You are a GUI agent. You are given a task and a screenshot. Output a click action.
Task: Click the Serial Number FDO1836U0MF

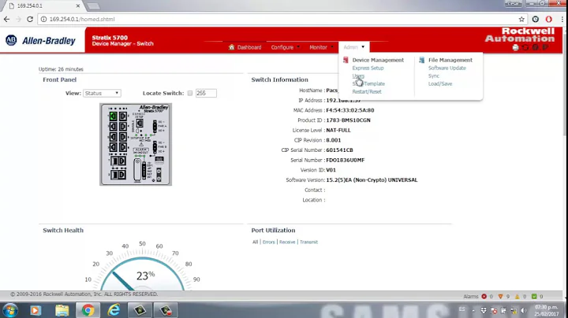[346, 160]
